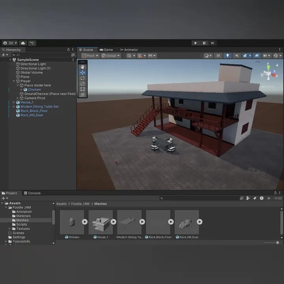Open SampleScene three-dot context menu
284x284 pixels.
(73, 60)
